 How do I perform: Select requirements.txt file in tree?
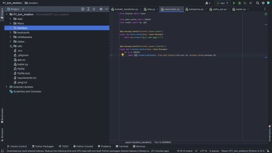(x=27, y=78)
